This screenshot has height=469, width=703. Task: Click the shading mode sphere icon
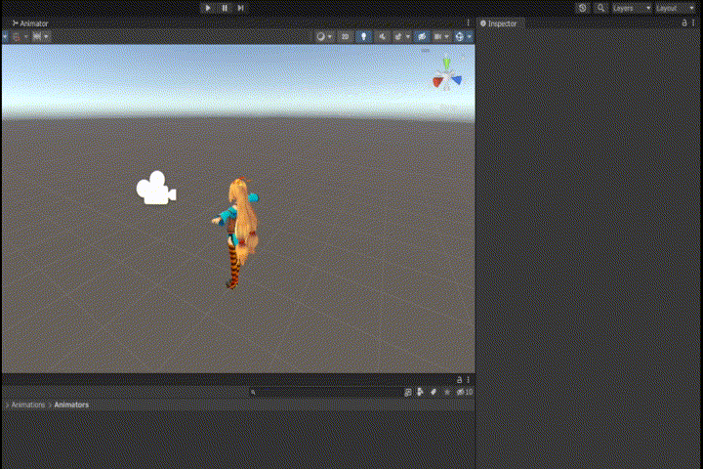pos(320,37)
